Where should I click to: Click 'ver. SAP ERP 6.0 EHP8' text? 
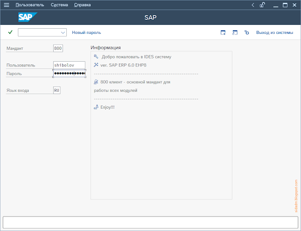(x=123, y=65)
